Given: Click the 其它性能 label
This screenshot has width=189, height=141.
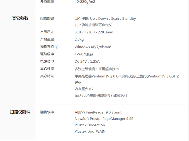Looking at the screenshot, I should 47,69.
